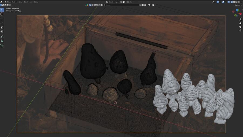Screen dimensions: 243x137
Task: Select the Select Box tool in toolbar
Action: [2, 10]
